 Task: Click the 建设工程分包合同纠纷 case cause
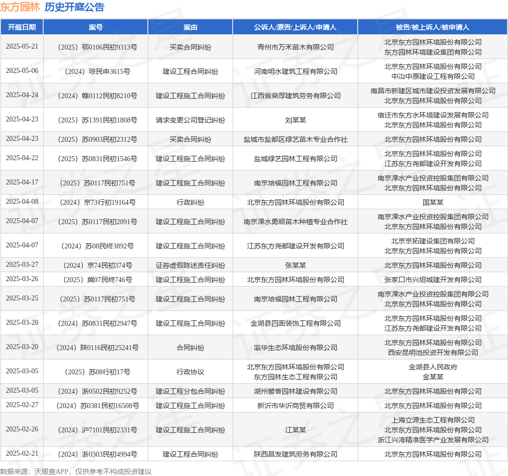click(x=190, y=392)
